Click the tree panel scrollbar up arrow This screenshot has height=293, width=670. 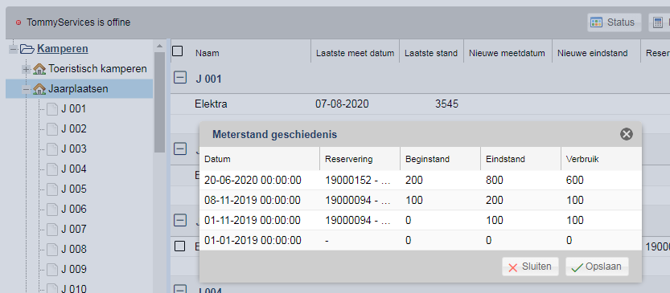click(159, 46)
